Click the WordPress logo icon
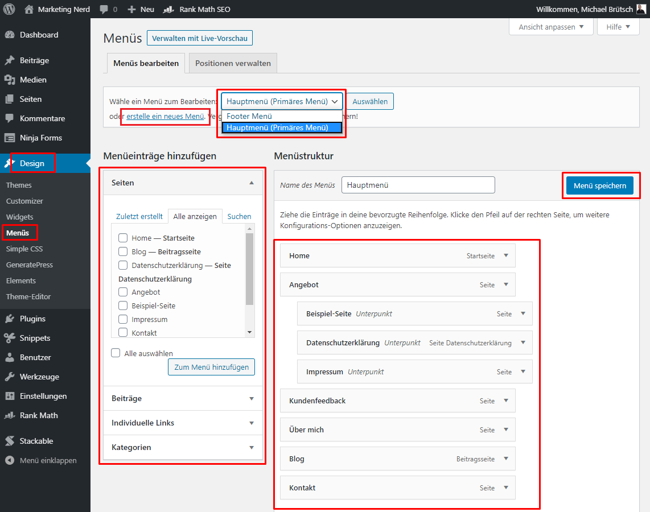650x512 pixels. coord(9,9)
